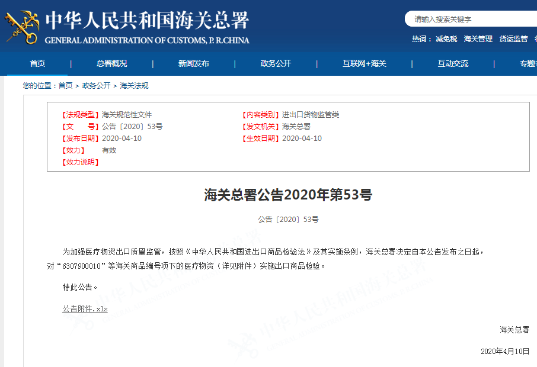
Task: Click 政务公开 in the breadcrumb path
Action: coord(96,85)
